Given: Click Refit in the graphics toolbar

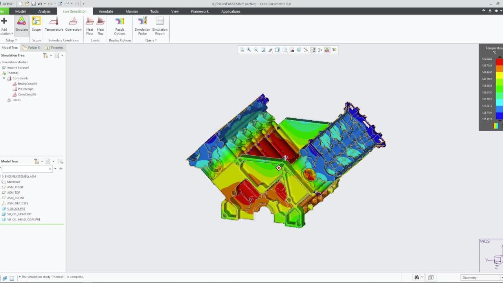Looking at the screenshot, I should coord(242,50).
